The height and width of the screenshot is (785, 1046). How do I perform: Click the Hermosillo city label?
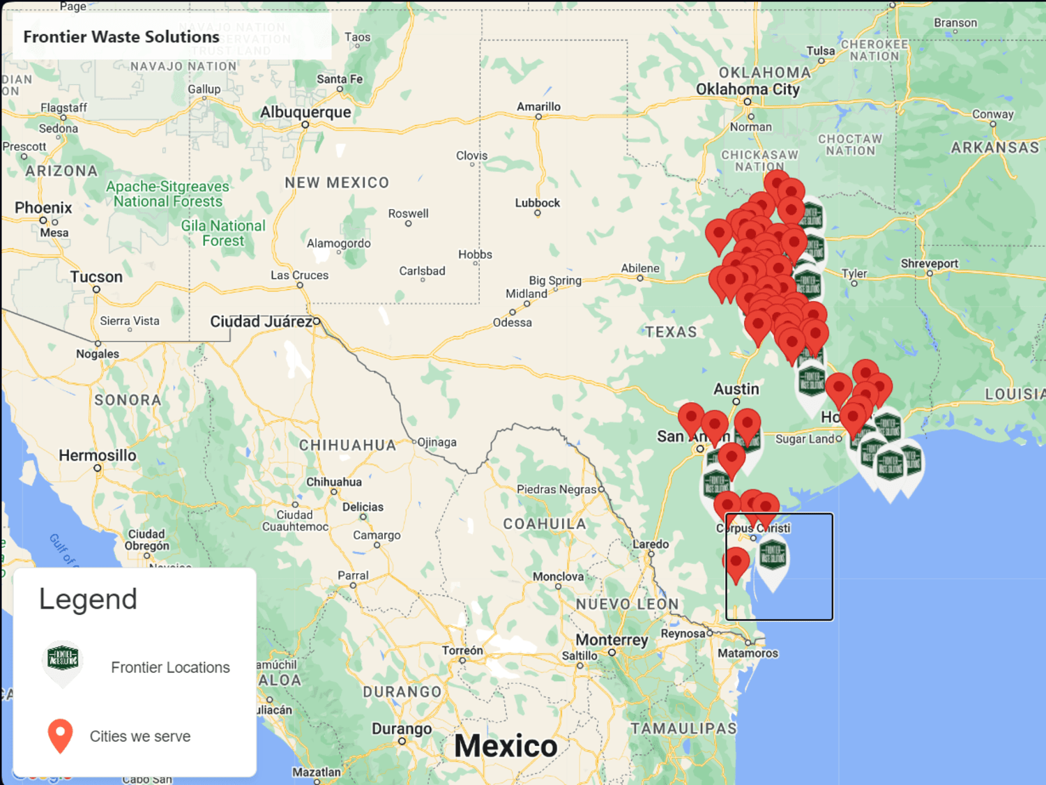[x=98, y=455]
